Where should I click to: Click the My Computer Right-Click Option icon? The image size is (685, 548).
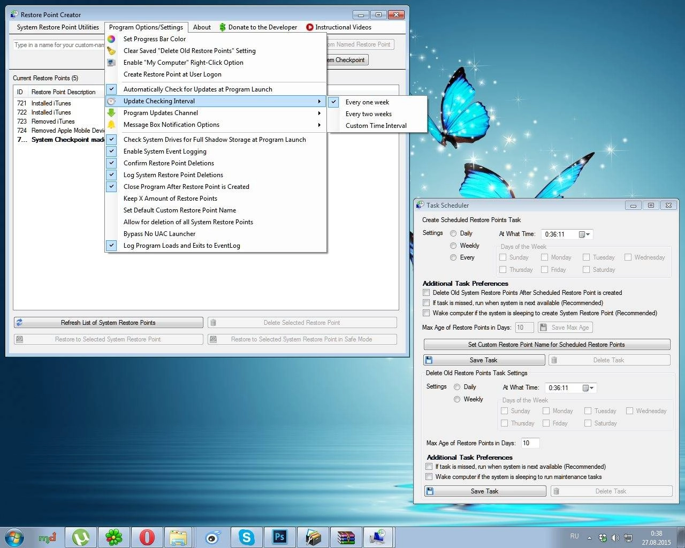click(111, 63)
